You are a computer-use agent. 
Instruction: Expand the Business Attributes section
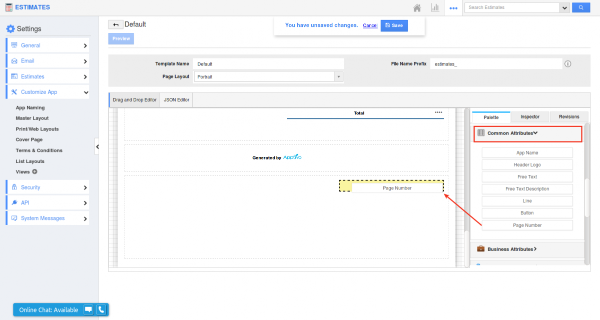click(511, 249)
